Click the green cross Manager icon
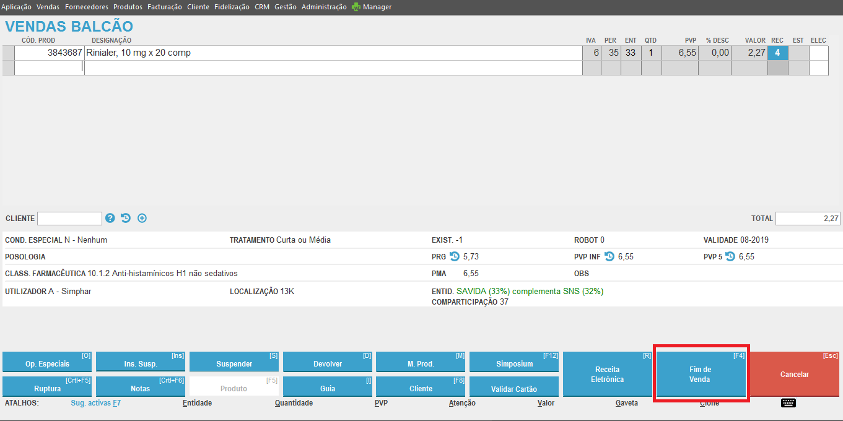 pyautogui.click(x=356, y=7)
